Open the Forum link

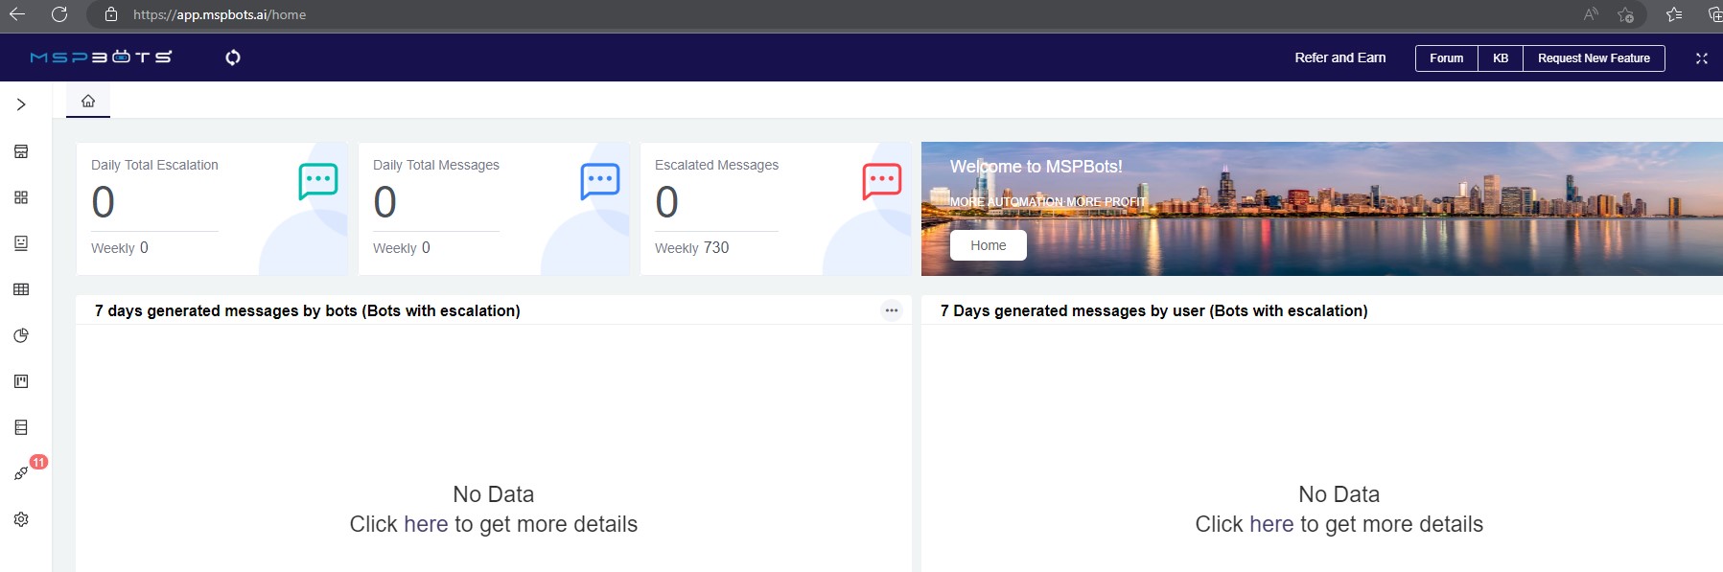click(1446, 58)
